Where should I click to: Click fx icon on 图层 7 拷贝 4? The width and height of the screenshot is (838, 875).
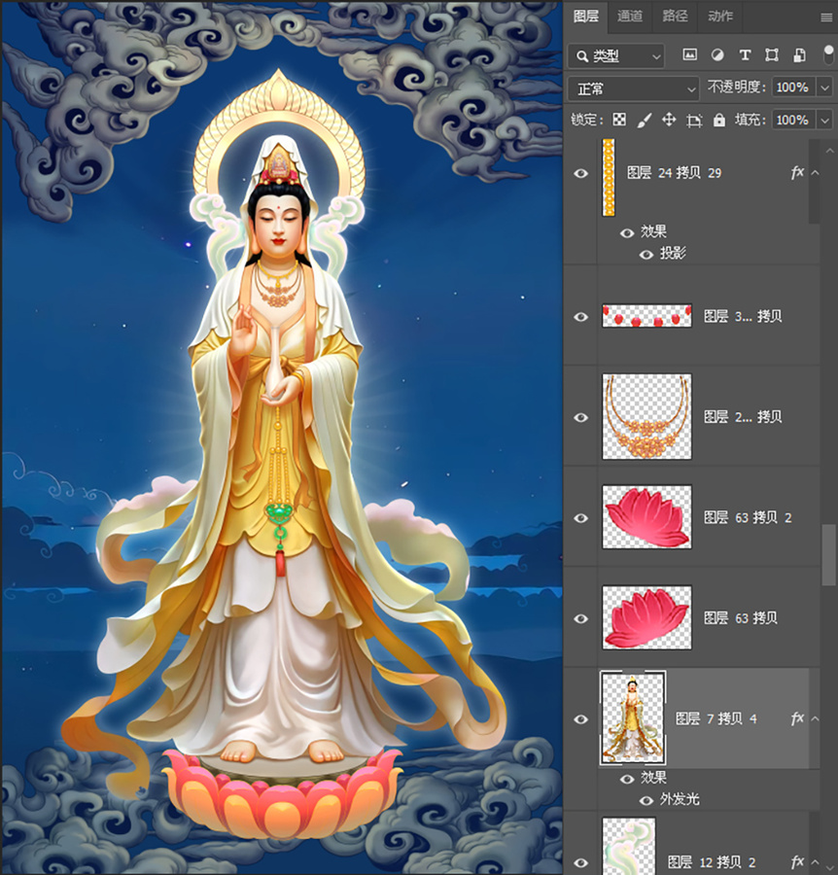tap(797, 718)
